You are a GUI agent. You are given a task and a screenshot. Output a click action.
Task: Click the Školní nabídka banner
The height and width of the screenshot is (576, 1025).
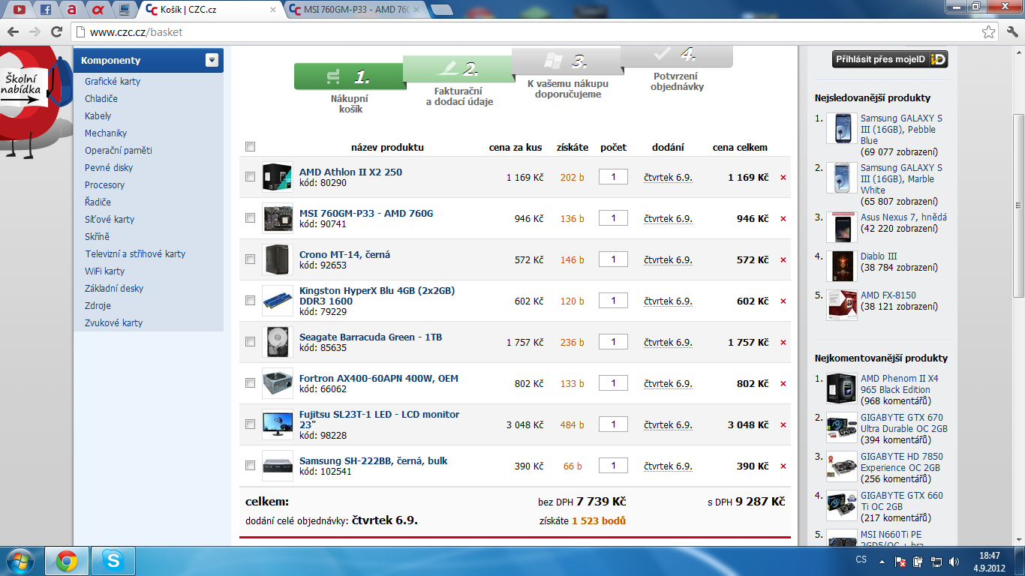pos(36,101)
